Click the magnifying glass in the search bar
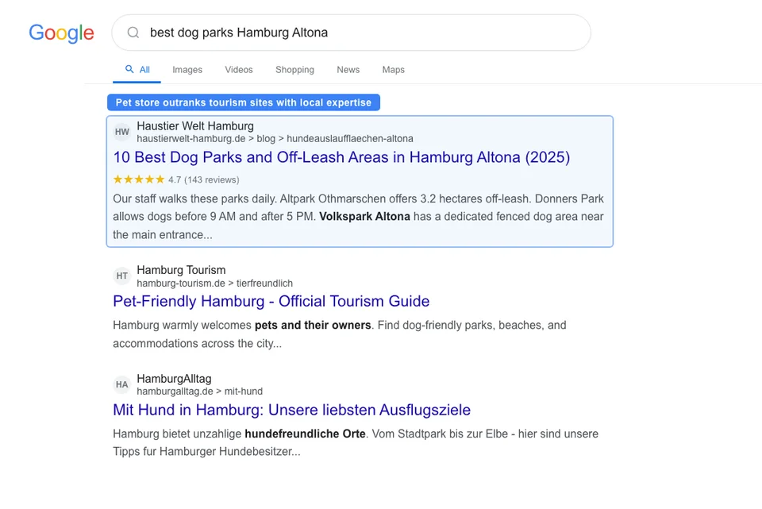Image resolution: width=762 pixels, height=509 pixels. (133, 33)
